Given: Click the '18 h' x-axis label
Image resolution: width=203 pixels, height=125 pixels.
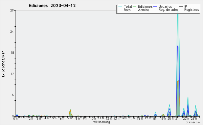Looking at the screenshot, I should click(x=155, y=119).
